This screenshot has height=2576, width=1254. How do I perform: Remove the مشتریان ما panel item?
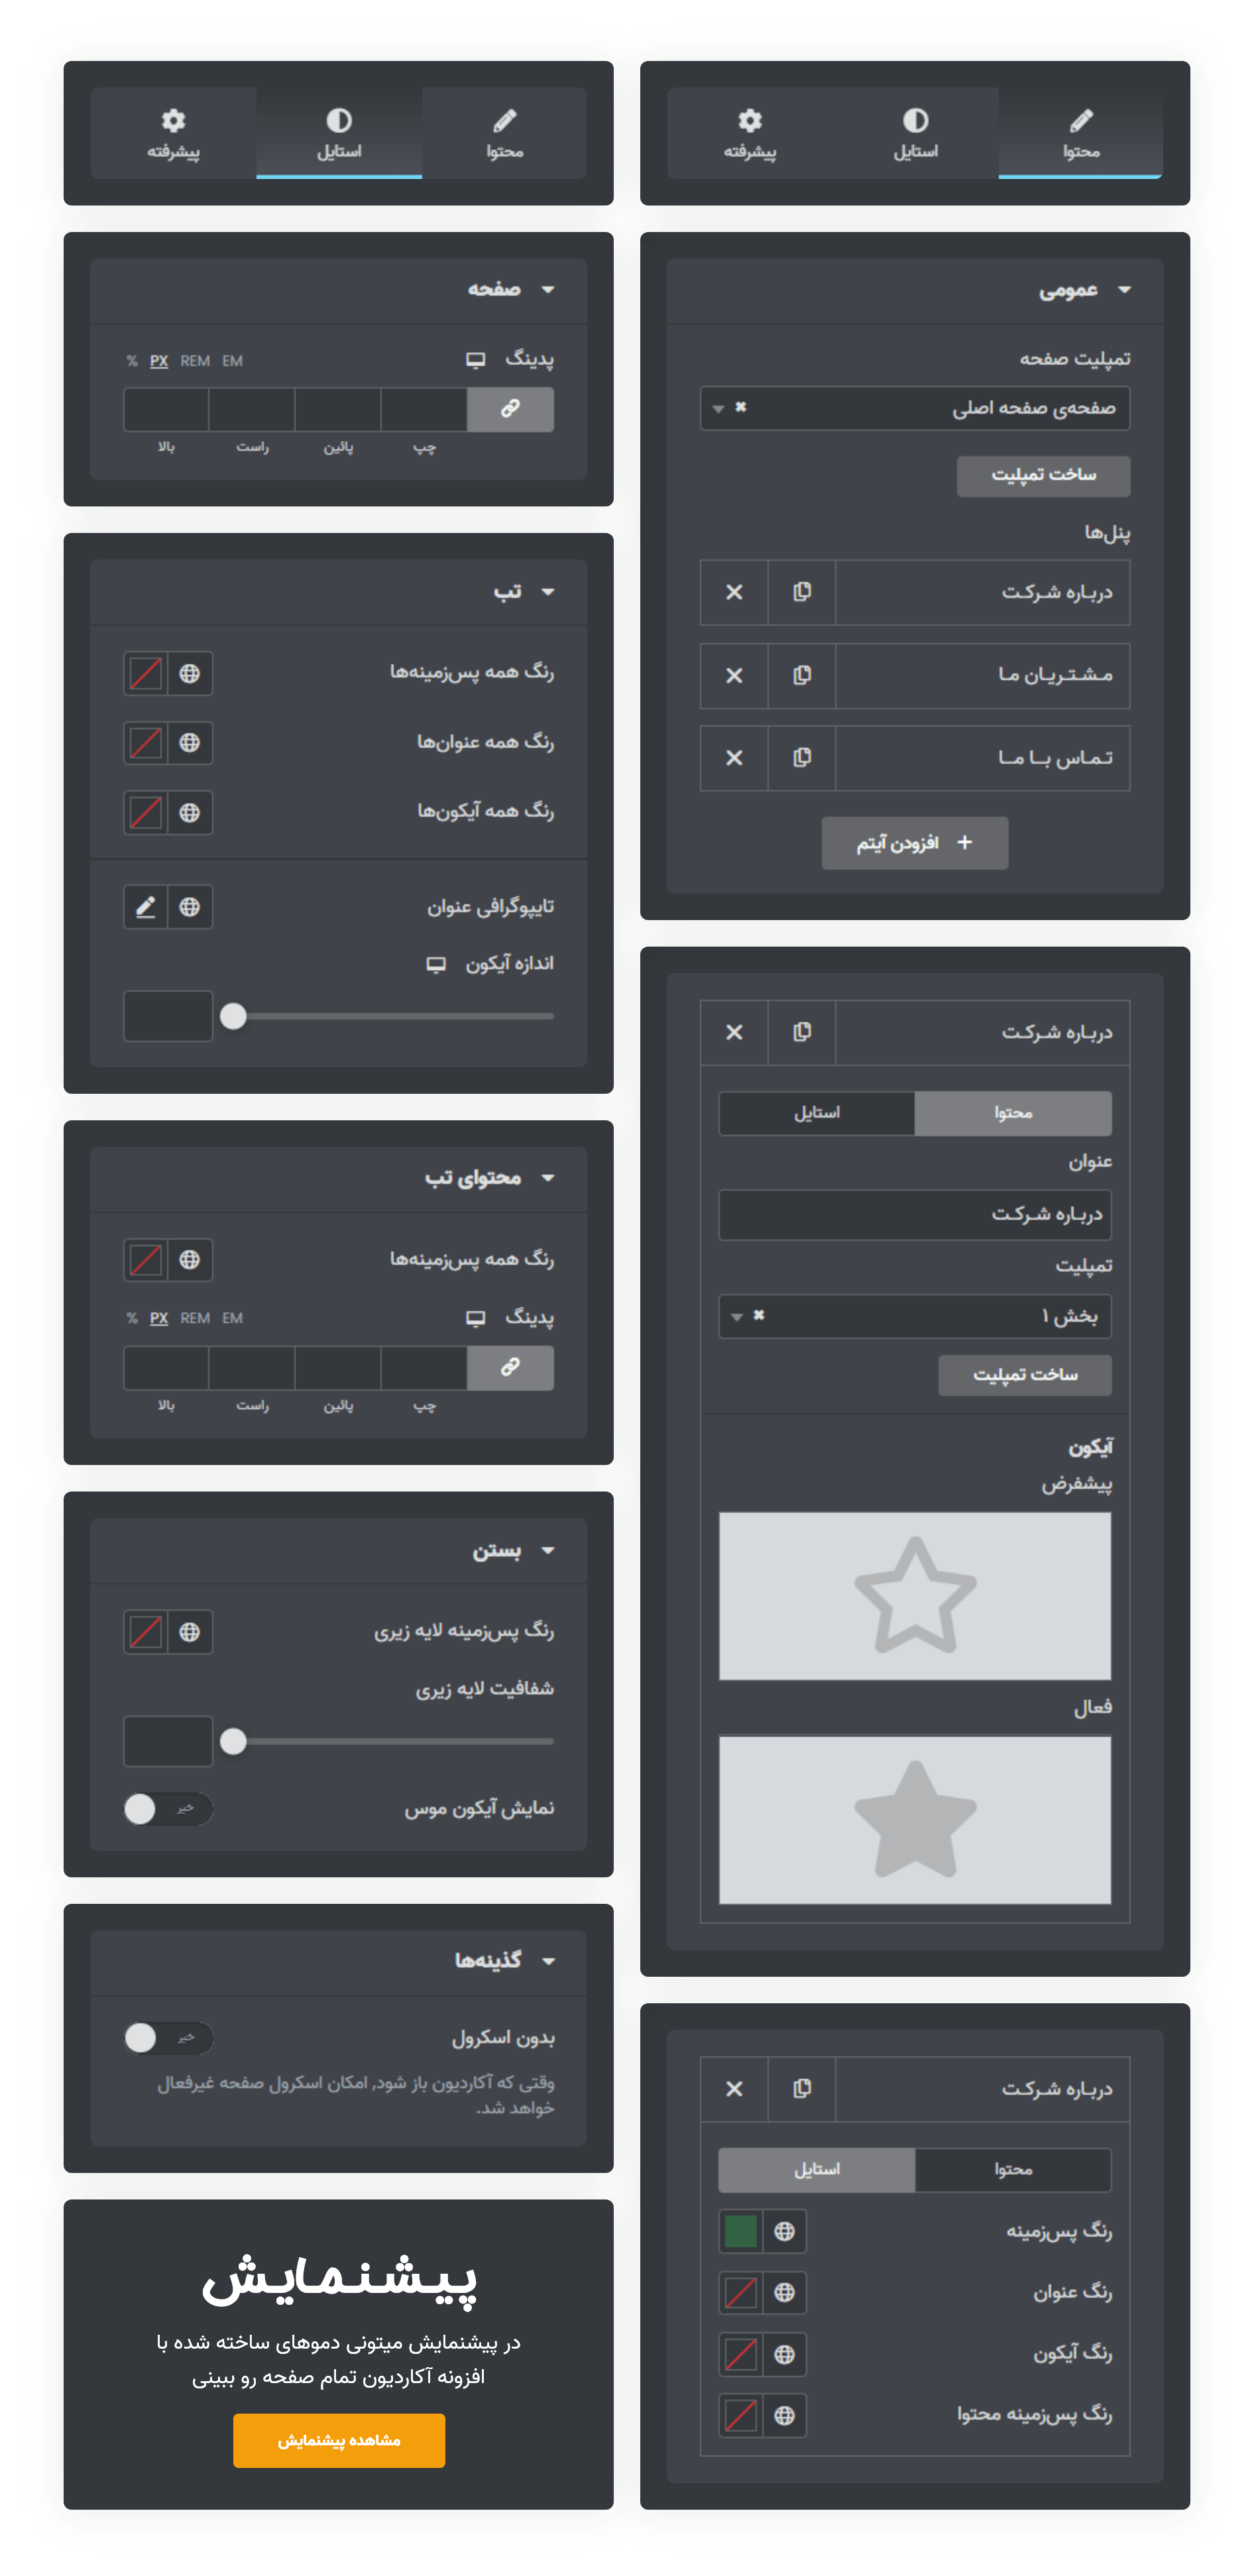pos(734,675)
